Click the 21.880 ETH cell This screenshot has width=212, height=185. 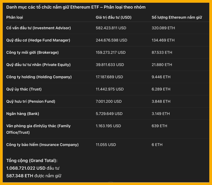(x=162, y=65)
